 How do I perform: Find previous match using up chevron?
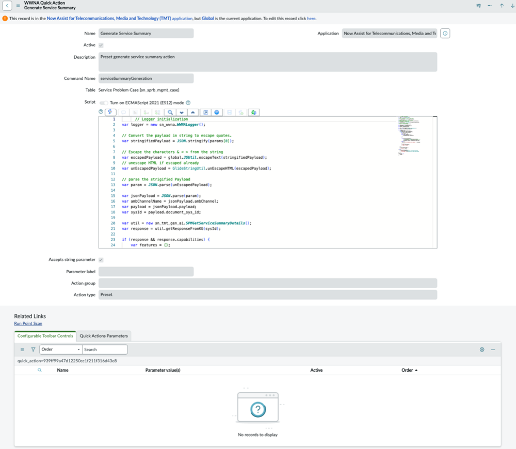click(192, 112)
